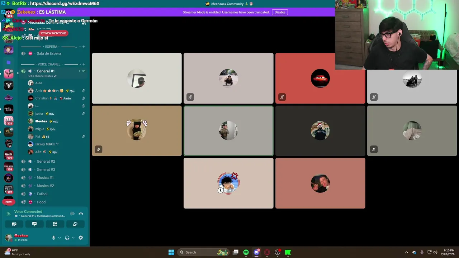The image size is (459, 258).
Task: Open the Activities launcher button
Action: (x=55, y=224)
